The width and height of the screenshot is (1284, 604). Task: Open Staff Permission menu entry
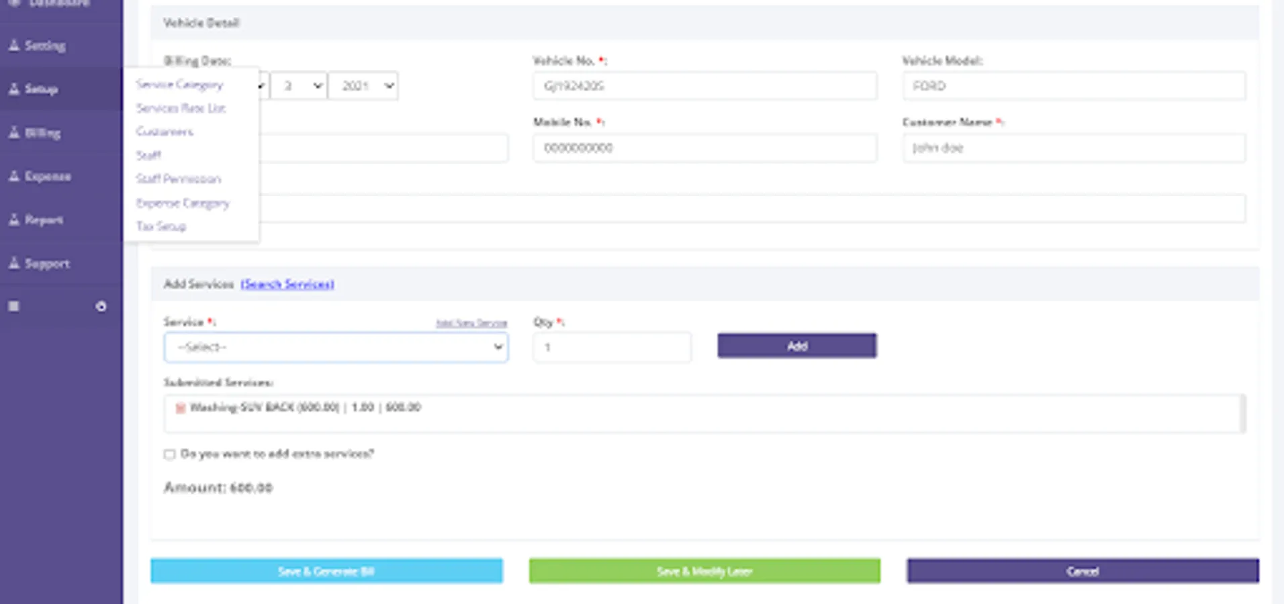tap(179, 179)
